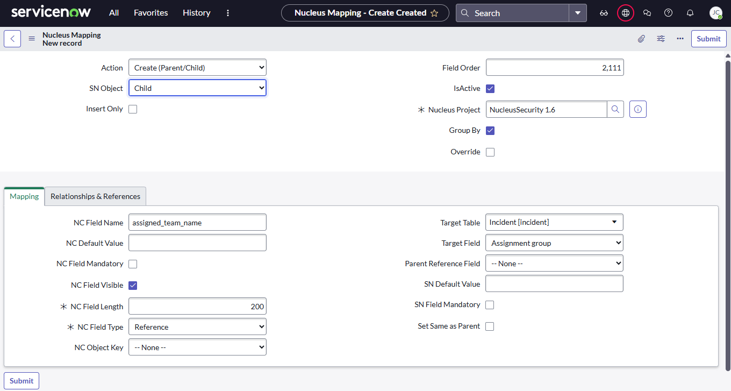
Task: Enable the Insert Only checkbox
Action: click(x=133, y=109)
